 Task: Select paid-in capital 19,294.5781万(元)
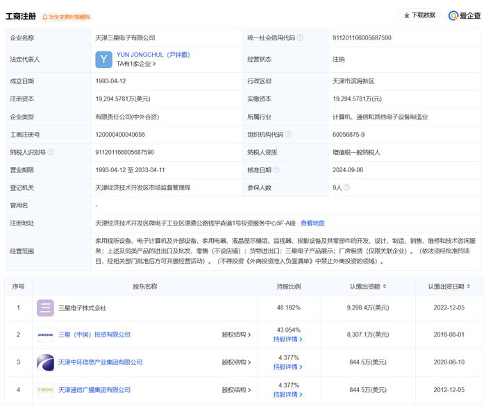(357, 99)
